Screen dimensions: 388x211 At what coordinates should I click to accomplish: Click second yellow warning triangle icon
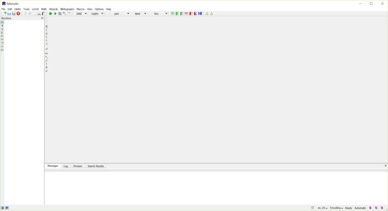211,14
